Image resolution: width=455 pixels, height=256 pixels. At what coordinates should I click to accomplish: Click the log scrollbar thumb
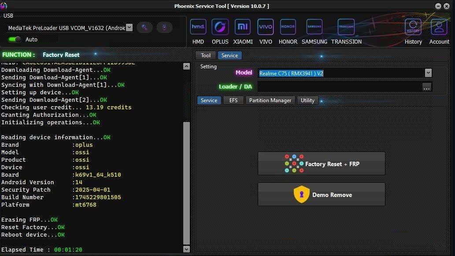[x=187, y=183]
